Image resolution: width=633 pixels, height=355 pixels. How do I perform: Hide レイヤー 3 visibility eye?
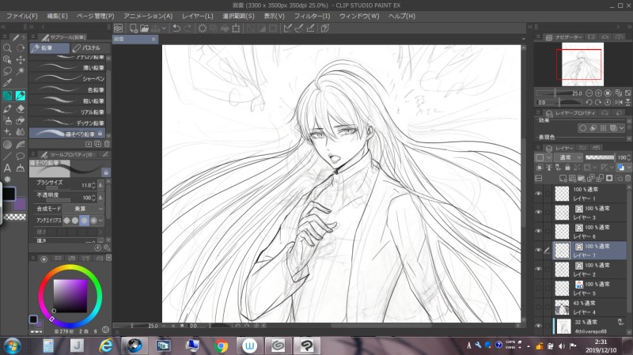click(538, 212)
